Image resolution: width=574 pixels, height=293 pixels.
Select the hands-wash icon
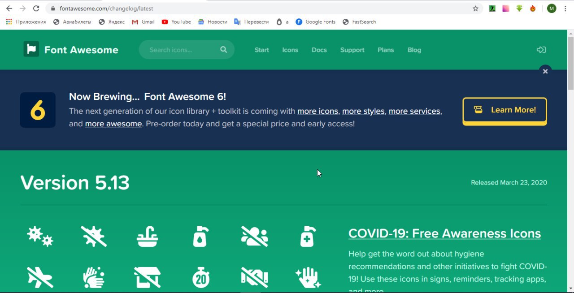[x=94, y=278]
